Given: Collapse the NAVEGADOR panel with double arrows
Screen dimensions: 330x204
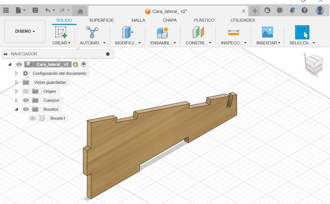Looking at the screenshot, I should click(x=5, y=54).
